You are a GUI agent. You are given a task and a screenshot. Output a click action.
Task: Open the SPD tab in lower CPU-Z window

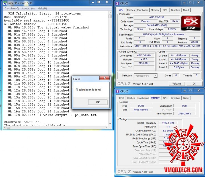pyautogui.click(x=165, y=98)
